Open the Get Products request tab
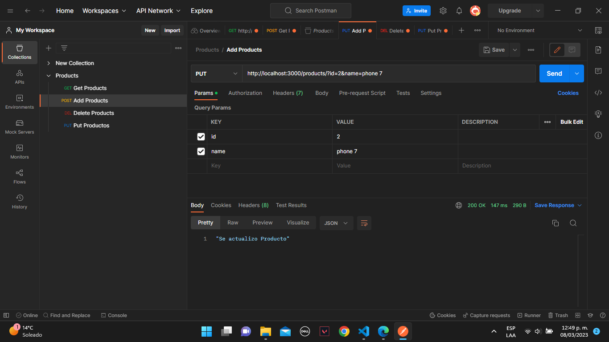This screenshot has width=609, height=342. pyautogui.click(x=281, y=30)
